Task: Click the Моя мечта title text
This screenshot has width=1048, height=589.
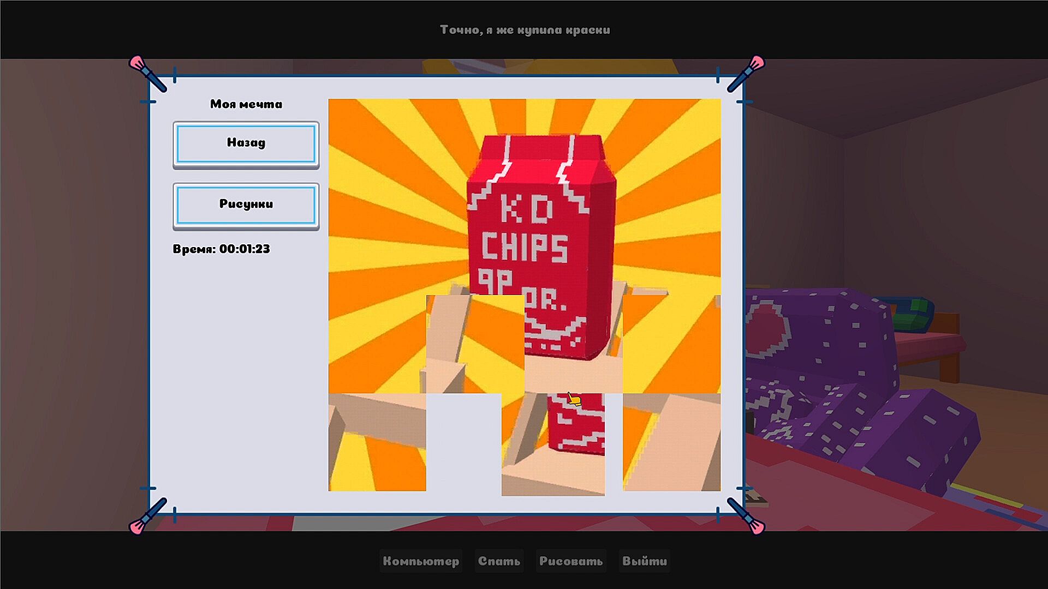Action: (x=246, y=104)
